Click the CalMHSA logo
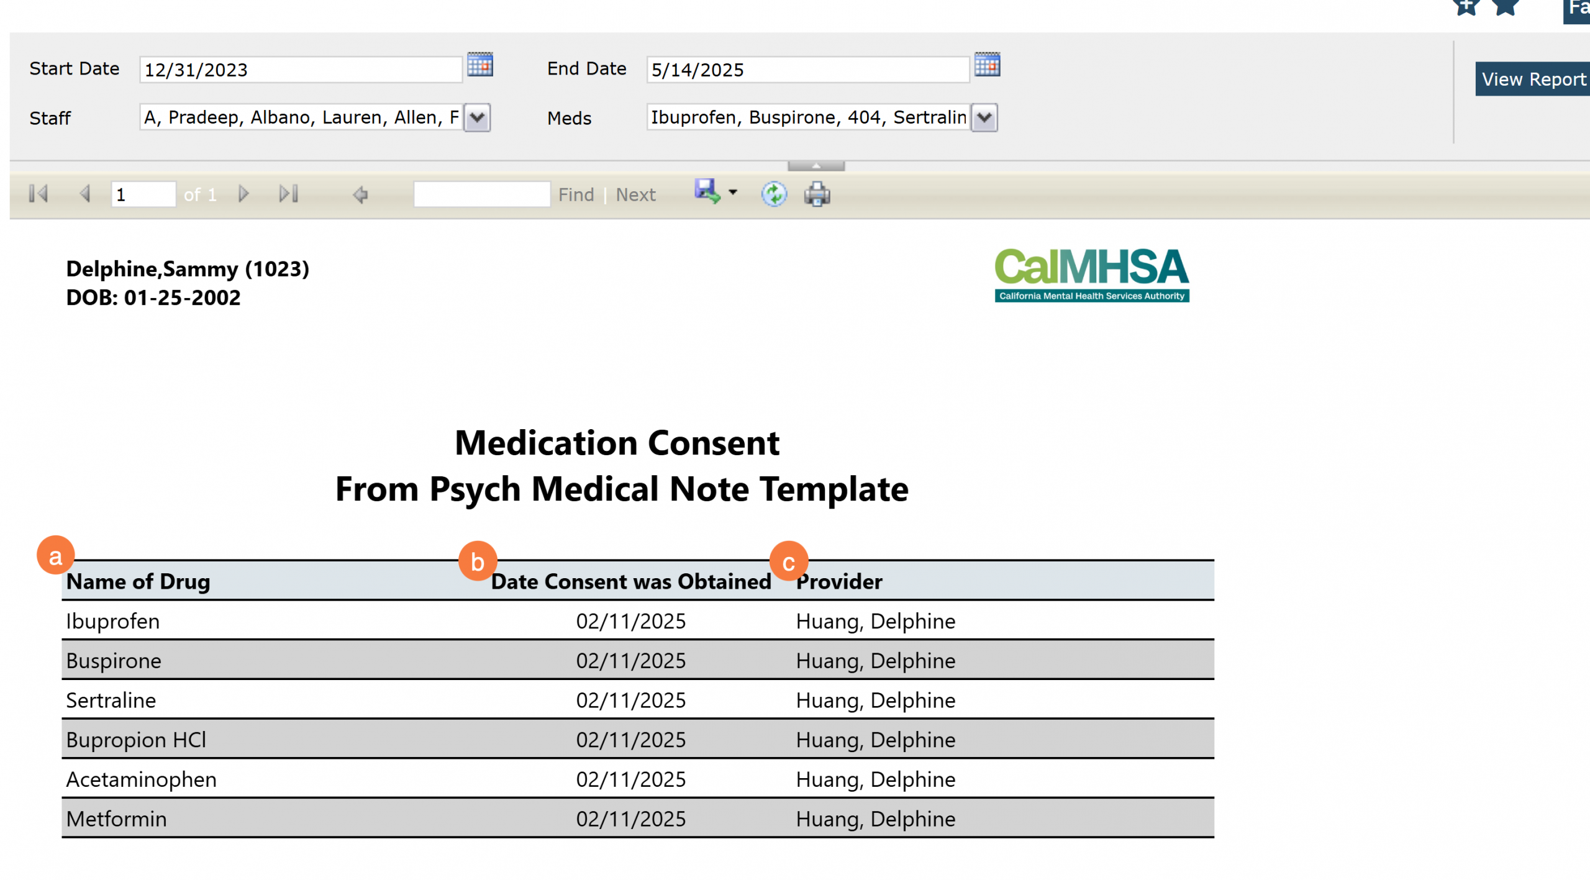Screen dimensions: 1590x880 [x=1092, y=275]
